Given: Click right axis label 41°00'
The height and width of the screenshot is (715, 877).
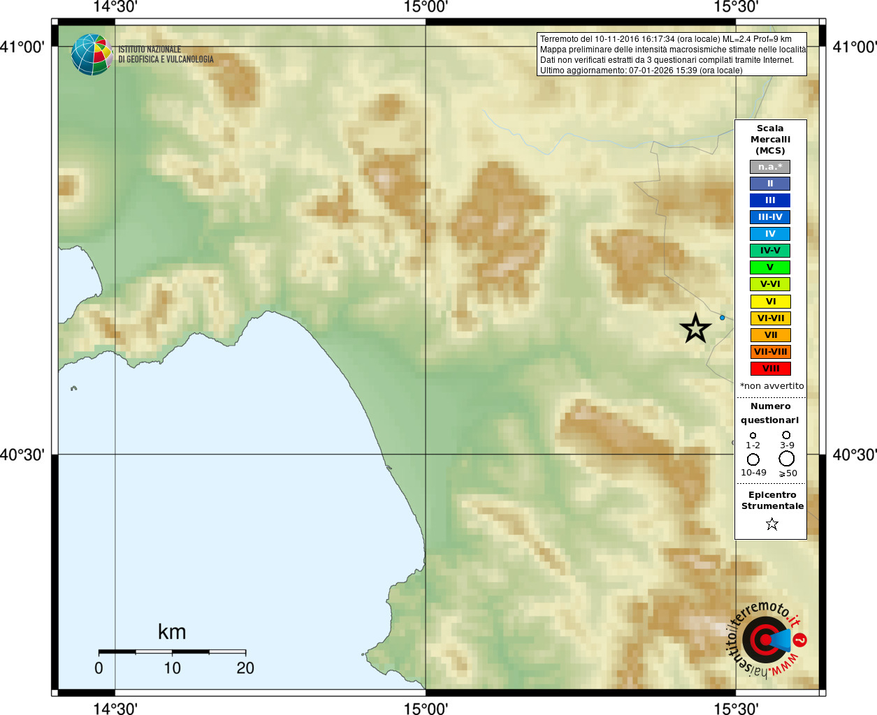Looking at the screenshot, I should pos(855,47).
